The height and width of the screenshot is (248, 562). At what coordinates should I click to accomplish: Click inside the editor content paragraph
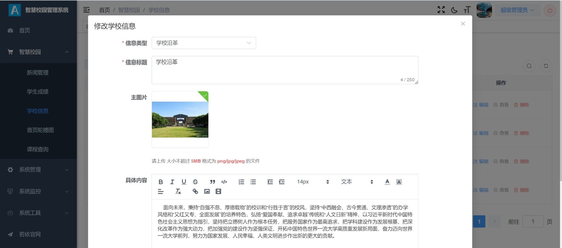click(285, 222)
